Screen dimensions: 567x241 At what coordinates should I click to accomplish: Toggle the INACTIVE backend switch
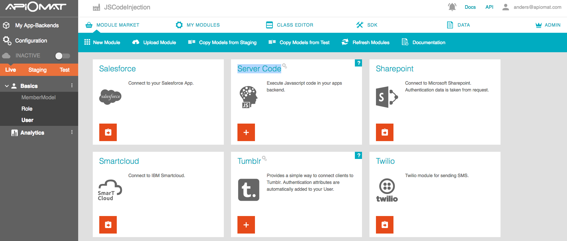[62, 56]
